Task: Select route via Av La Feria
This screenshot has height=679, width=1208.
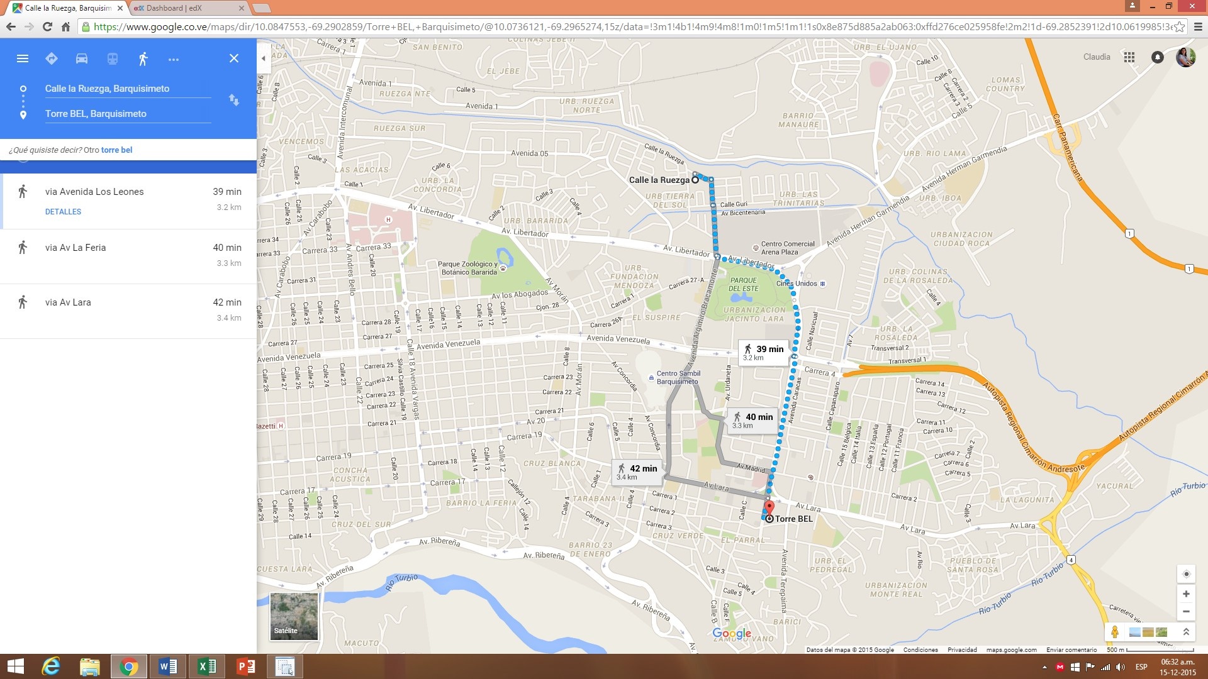Action: pos(128,256)
